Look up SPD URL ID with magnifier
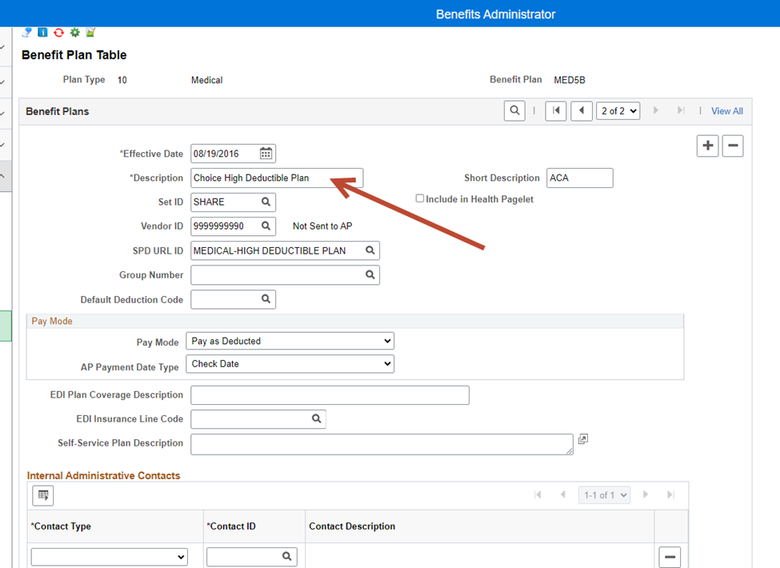This screenshot has width=780, height=568. coord(370,250)
